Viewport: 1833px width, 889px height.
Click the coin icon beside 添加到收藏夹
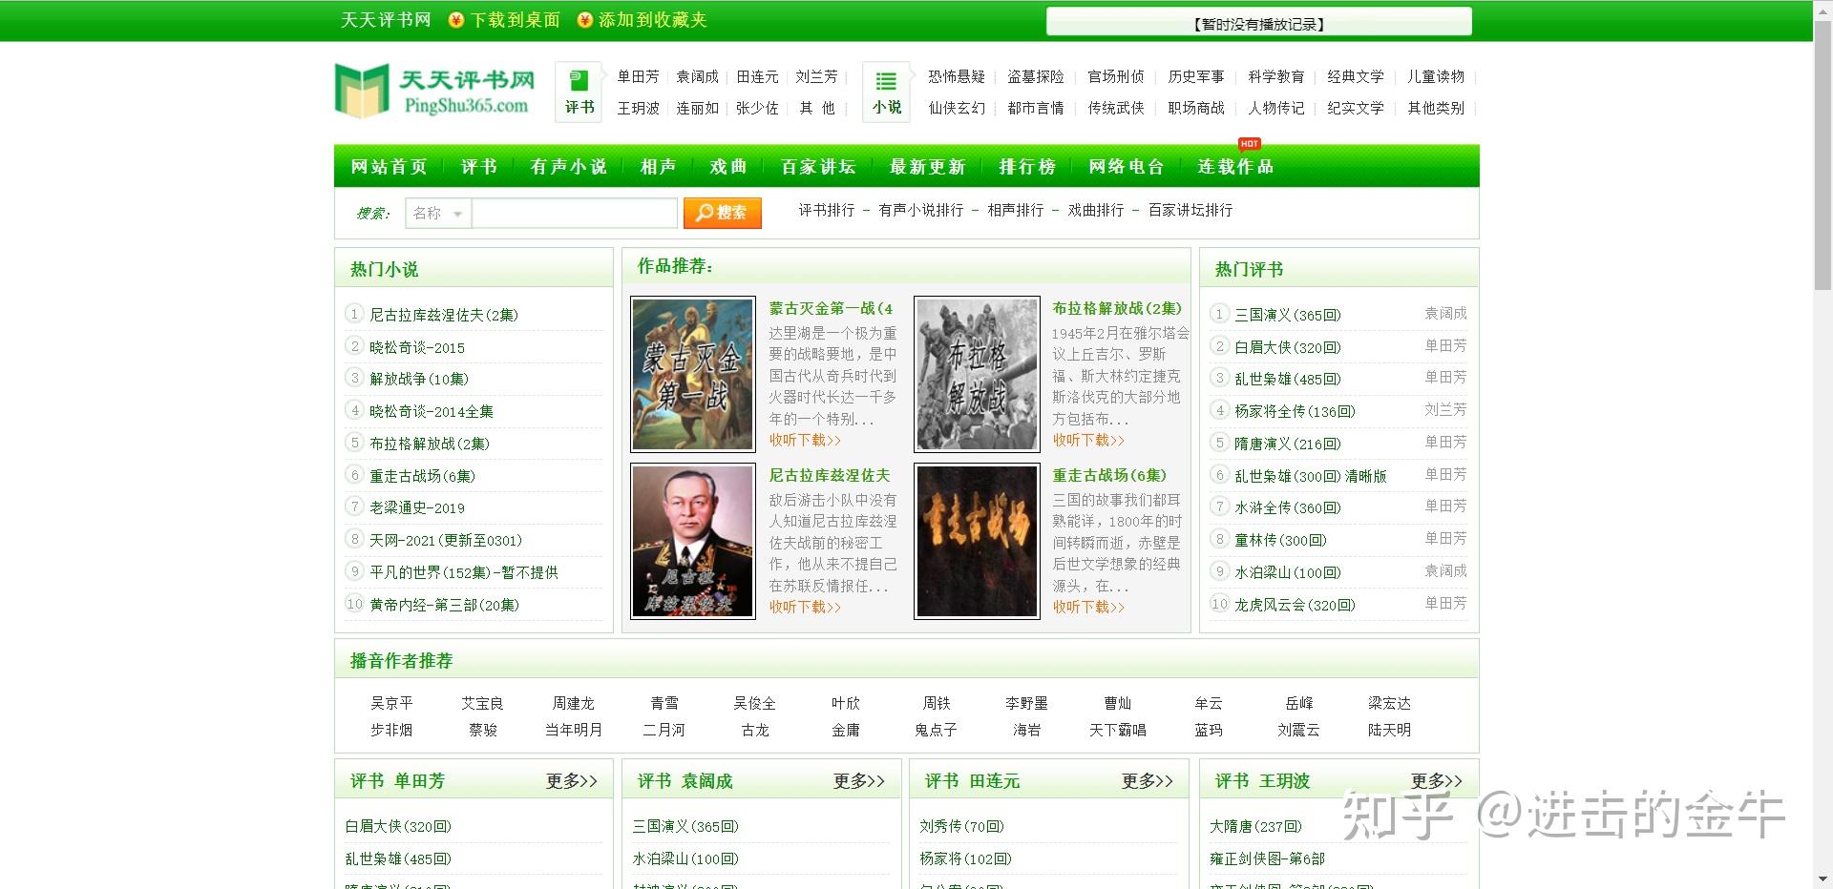[585, 20]
